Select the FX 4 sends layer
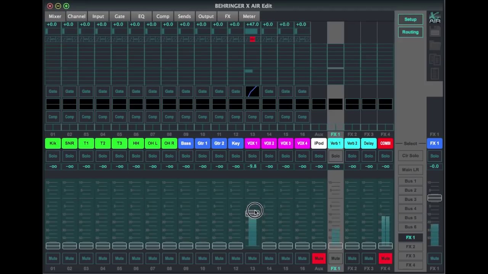Image resolution: width=488 pixels, height=274 pixels. (x=411, y=265)
